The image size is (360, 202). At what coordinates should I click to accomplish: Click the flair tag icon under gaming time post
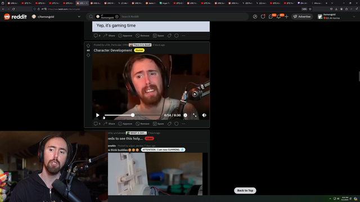click(x=169, y=35)
